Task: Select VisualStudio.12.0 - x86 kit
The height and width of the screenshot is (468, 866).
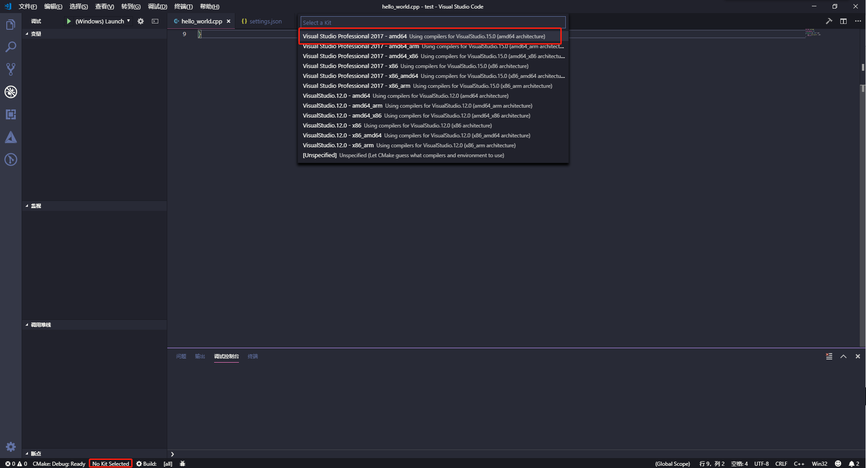Action: coord(433,126)
